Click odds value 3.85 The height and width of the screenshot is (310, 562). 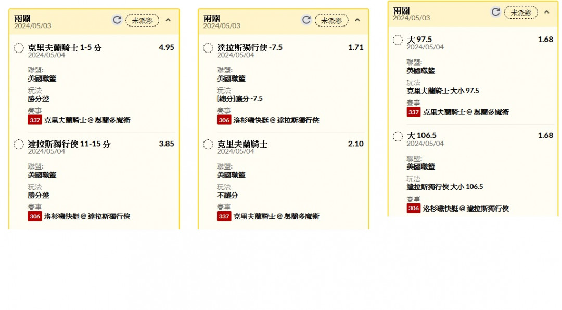pos(167,144)
